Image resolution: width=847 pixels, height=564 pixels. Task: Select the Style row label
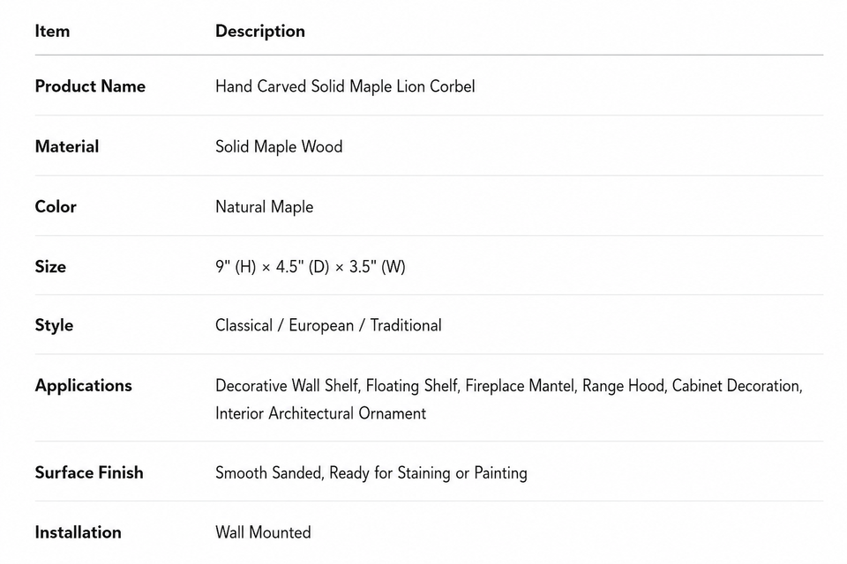pyautogui.click(x=54, y=325)
